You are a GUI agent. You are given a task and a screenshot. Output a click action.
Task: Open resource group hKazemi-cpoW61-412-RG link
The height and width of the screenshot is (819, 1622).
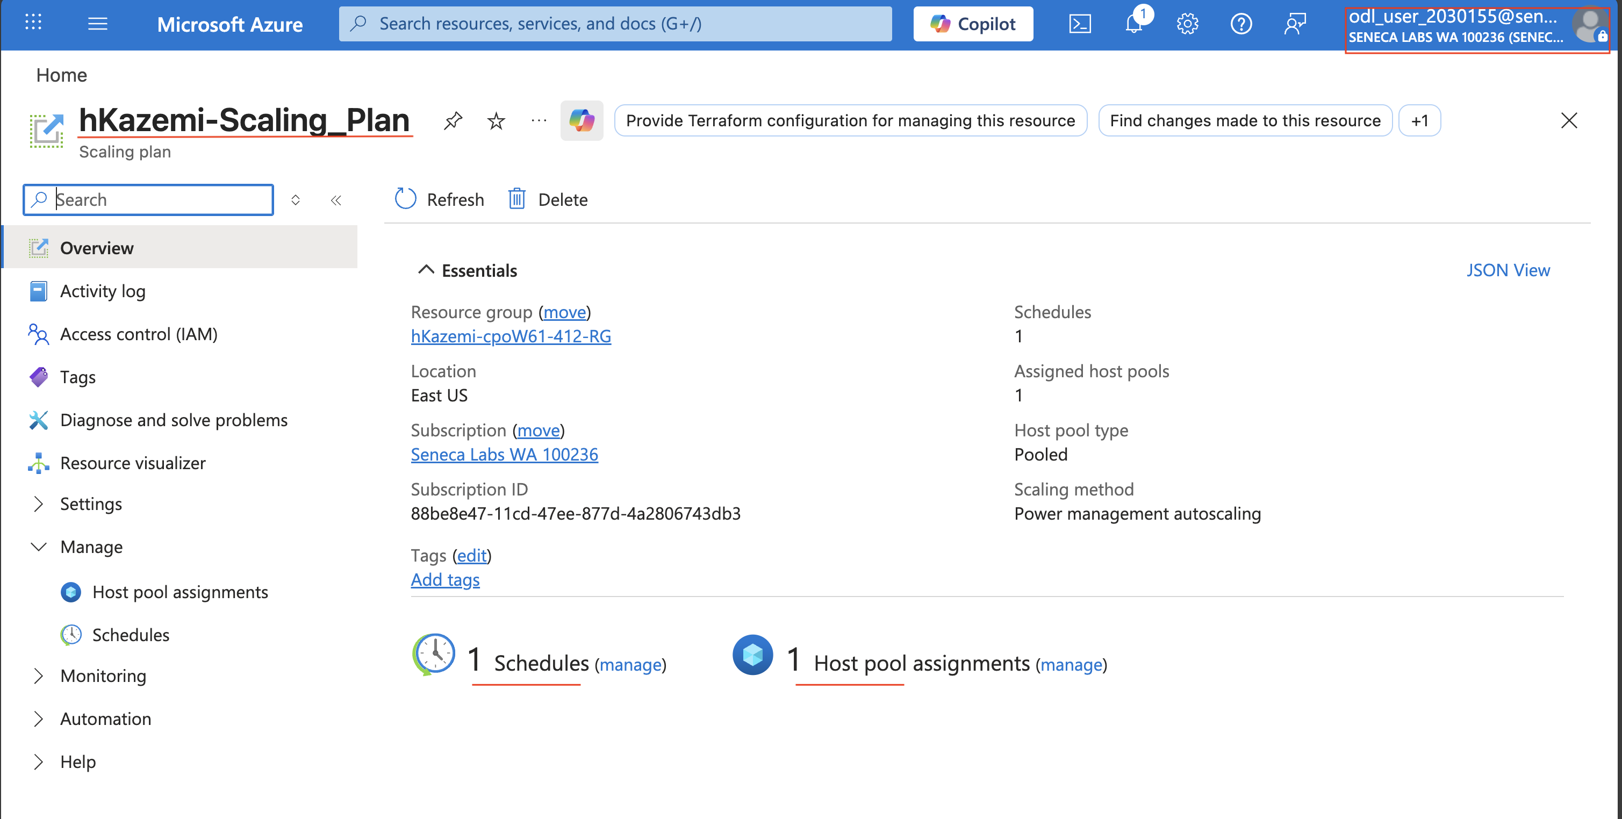pyautogui.click(x=511, y=336)
